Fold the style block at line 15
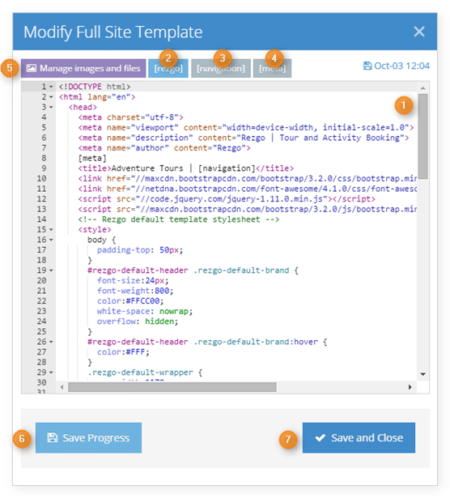This screenshot has height=498, width=450. [51, 230]
